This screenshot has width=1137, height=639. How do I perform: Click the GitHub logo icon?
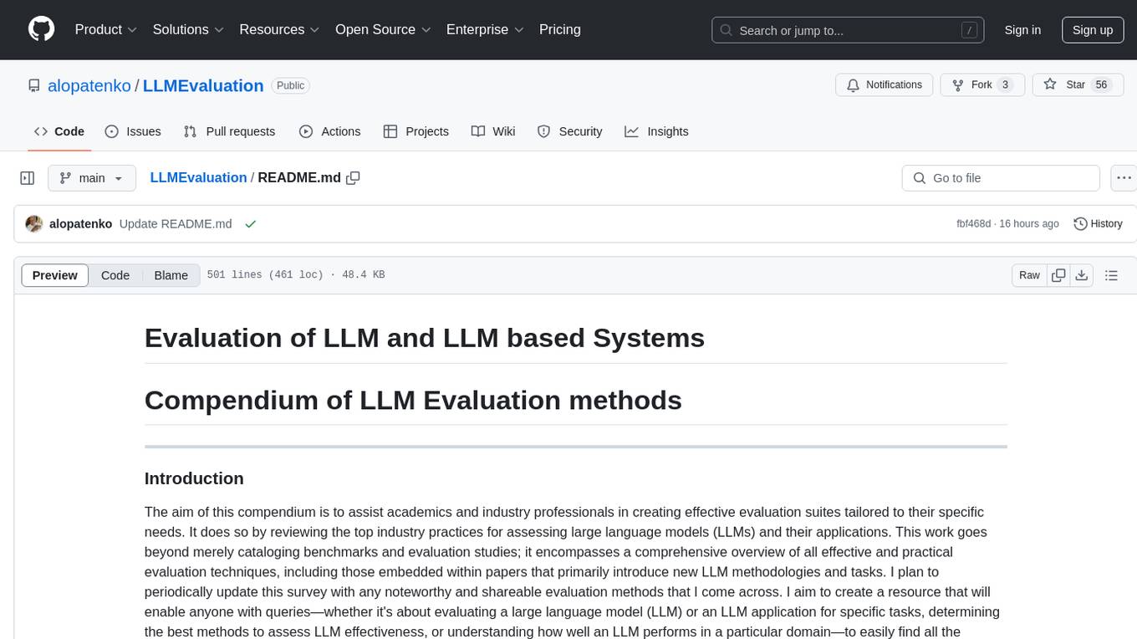coord(41,29)
